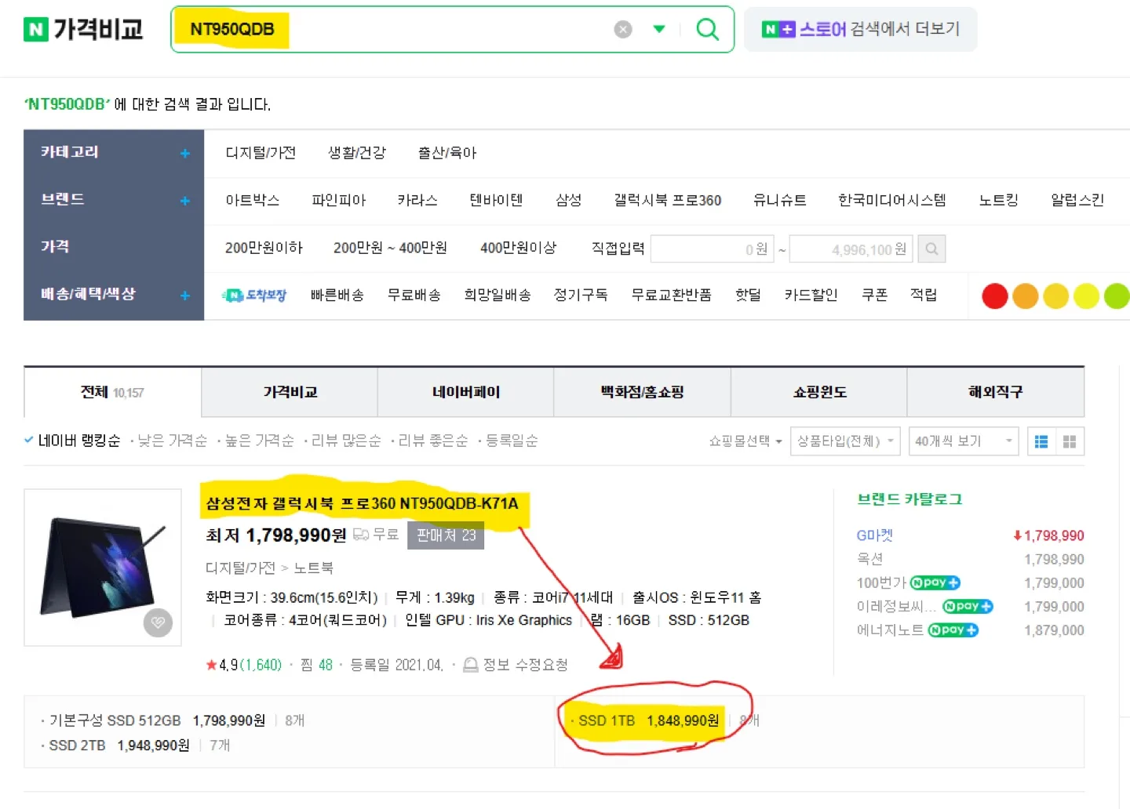This screenshot has height=809, width=1130.
Task: Sort by 리뷰 많은순
Action: 346,441
